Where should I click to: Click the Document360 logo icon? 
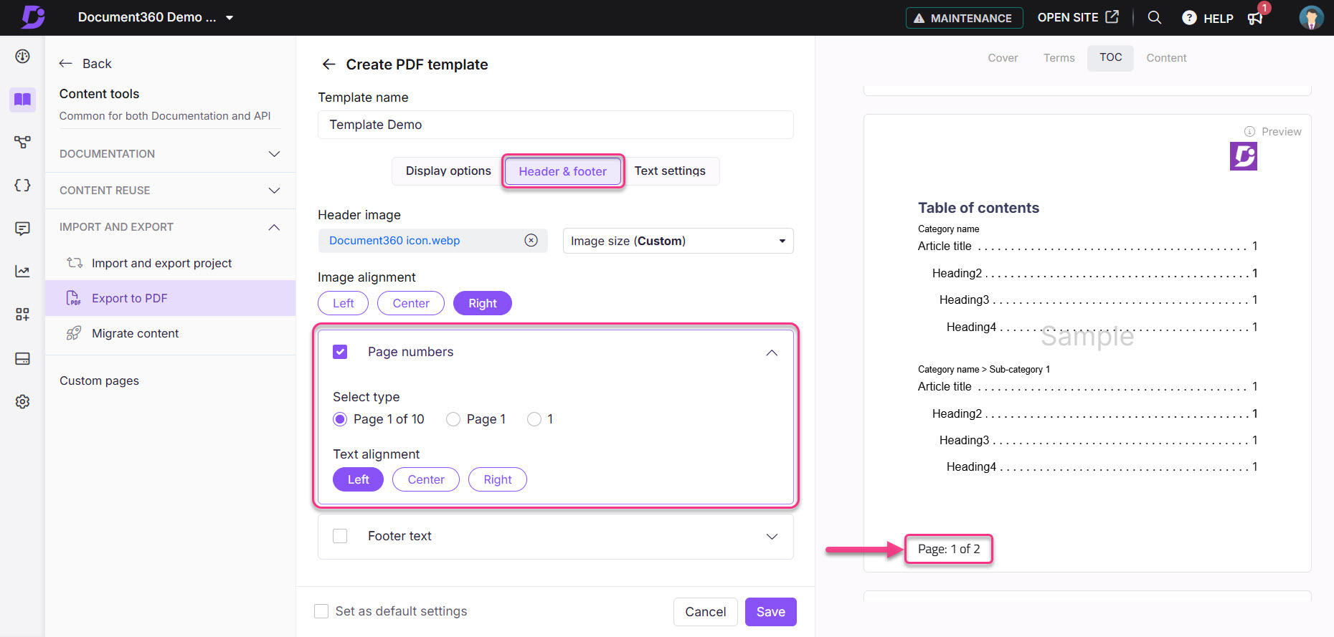pos(32,17)
